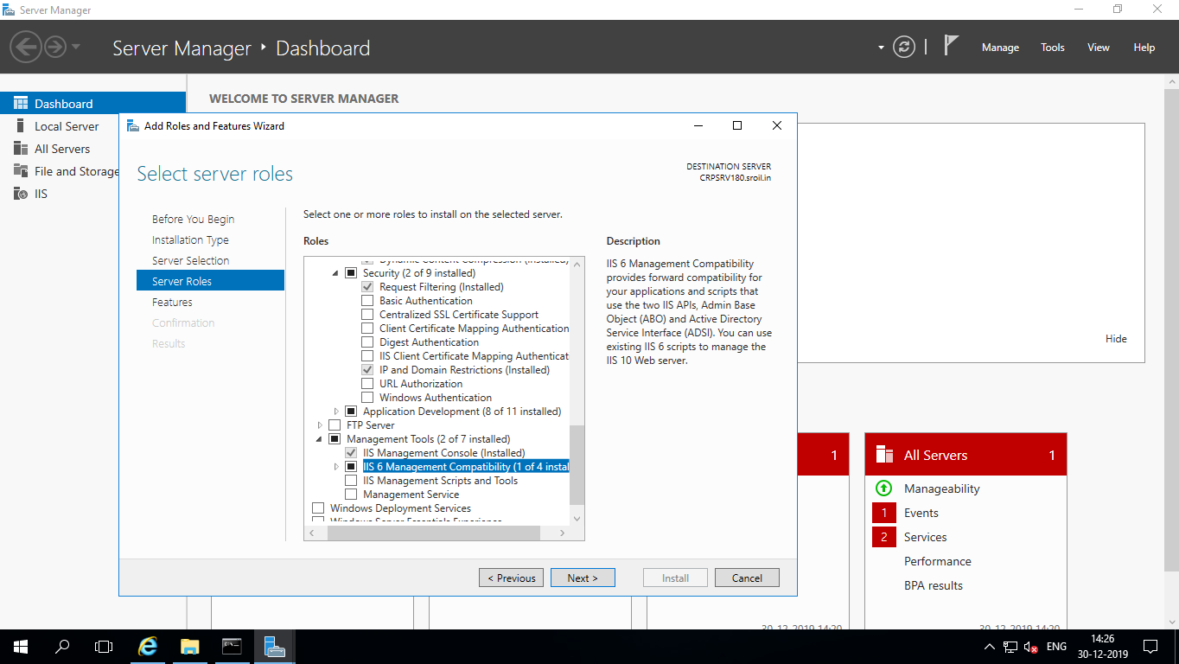
Task: Open Command Prompt from taskbar
Action: click(232, 647)
